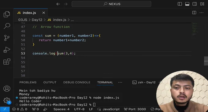Change language mode JavaScript
The image size is (208, 112).
[x=109, y=109]
